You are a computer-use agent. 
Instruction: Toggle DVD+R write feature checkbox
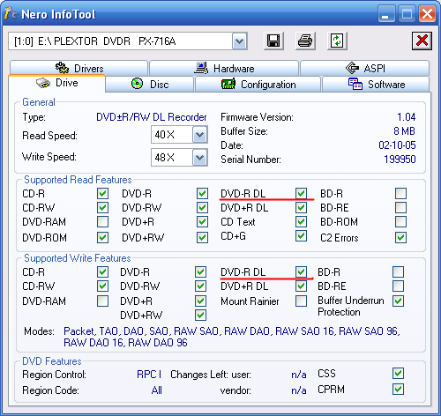point(200,301)
